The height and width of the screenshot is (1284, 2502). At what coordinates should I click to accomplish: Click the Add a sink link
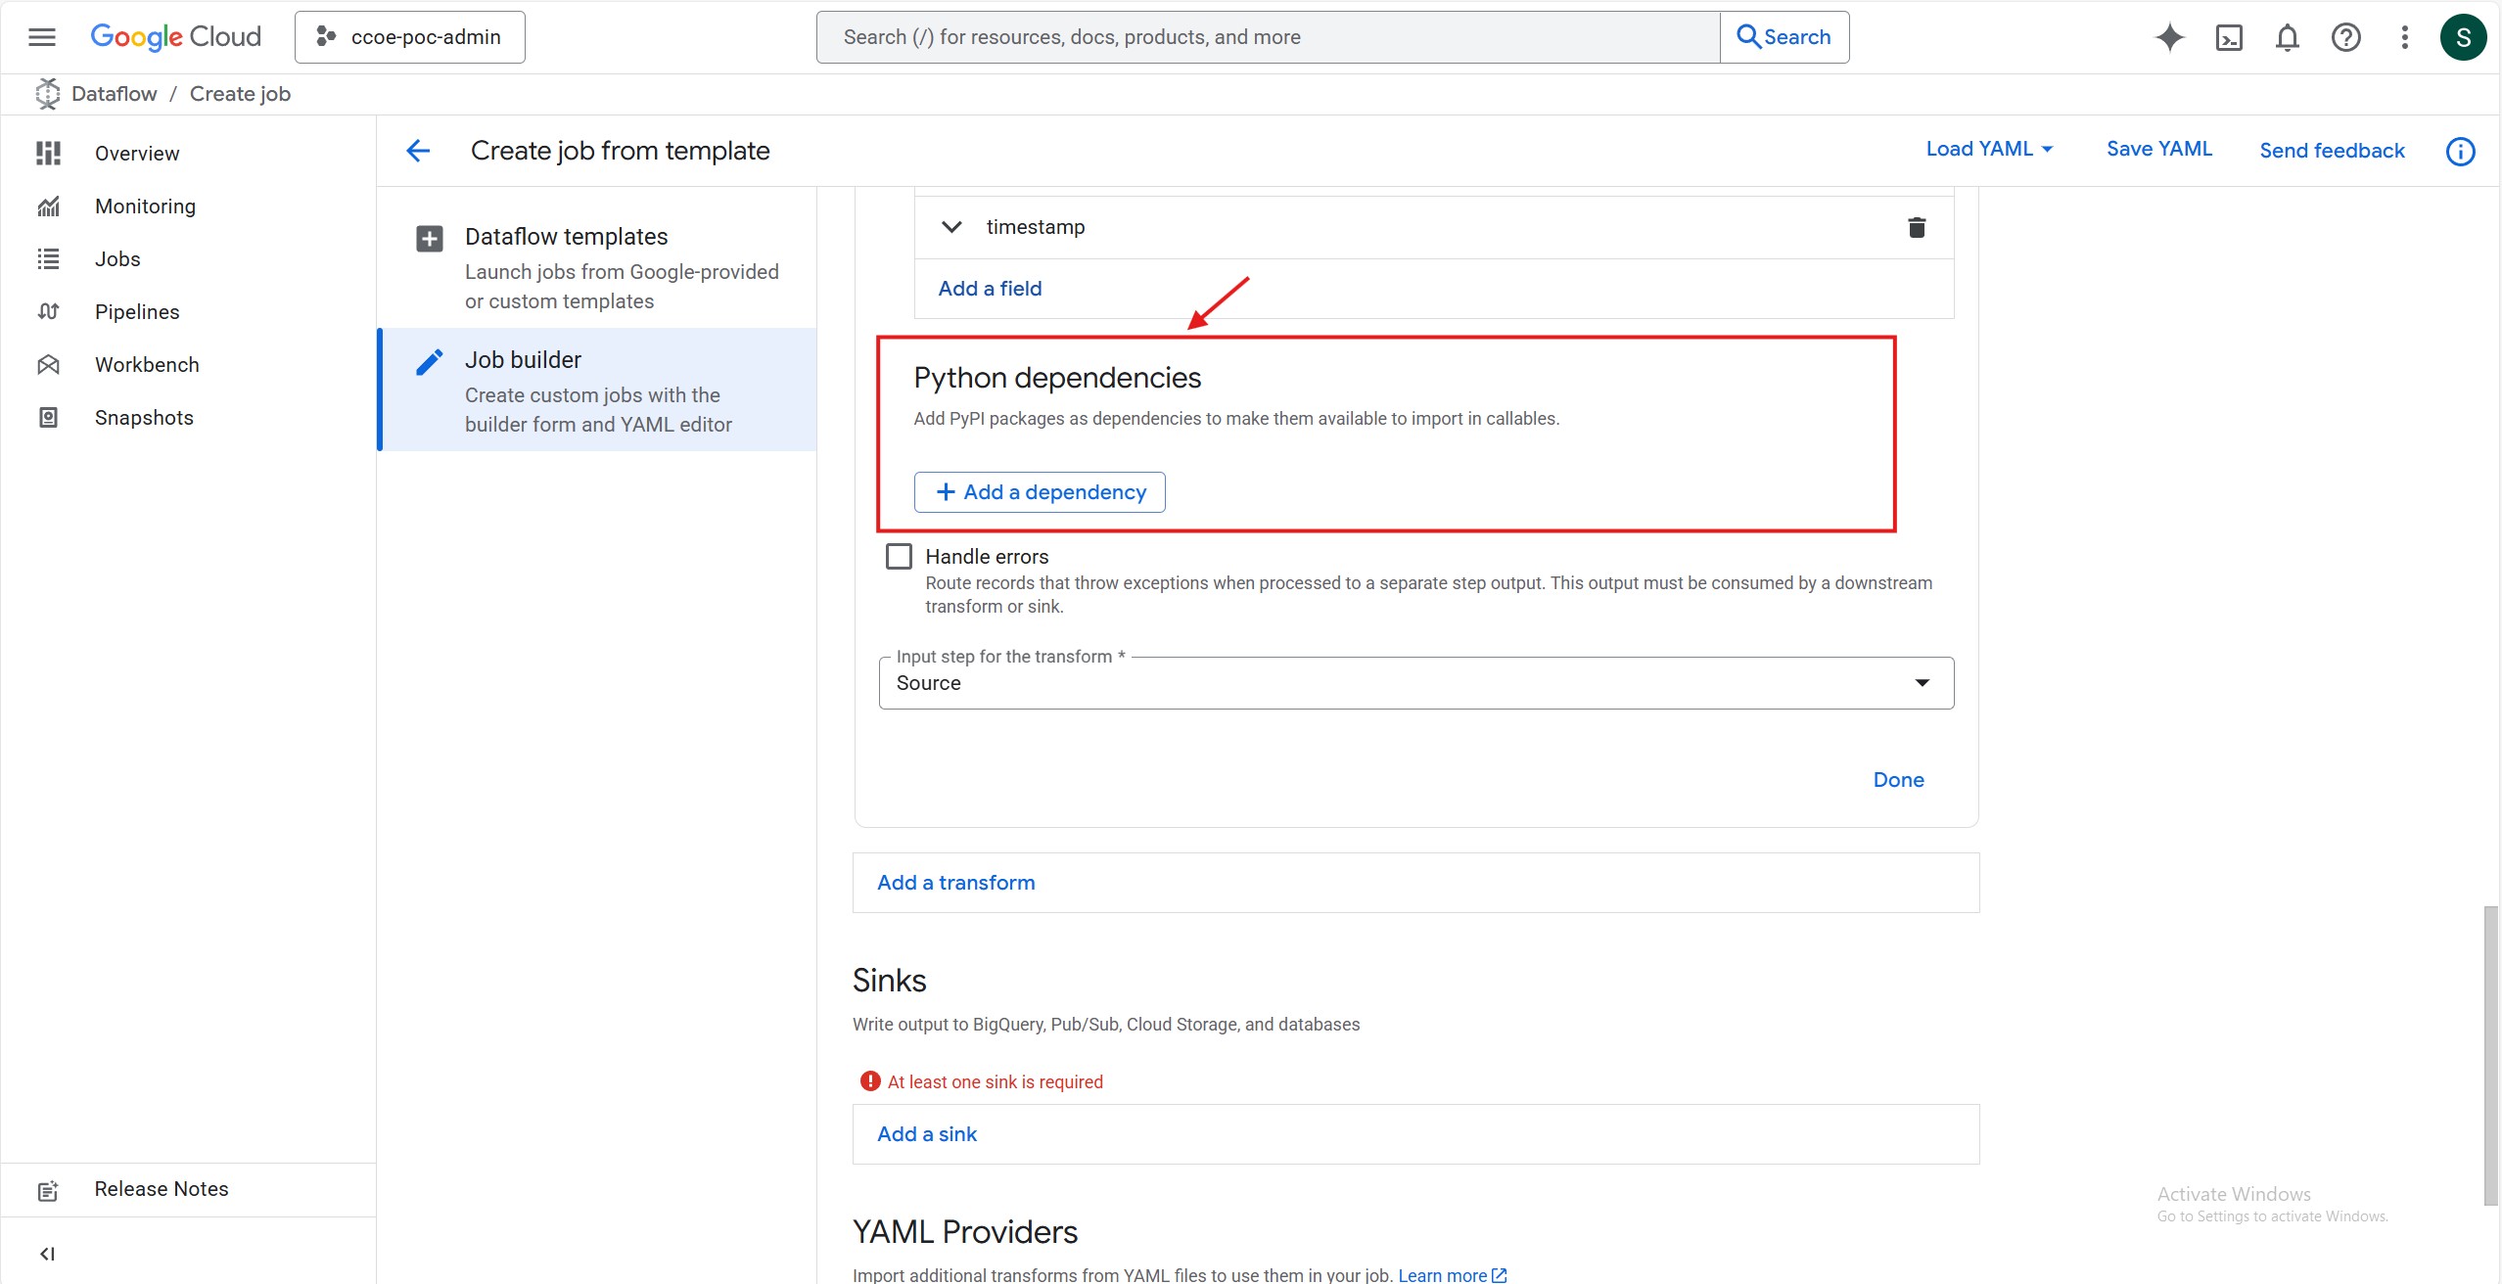click(927, 1133)
